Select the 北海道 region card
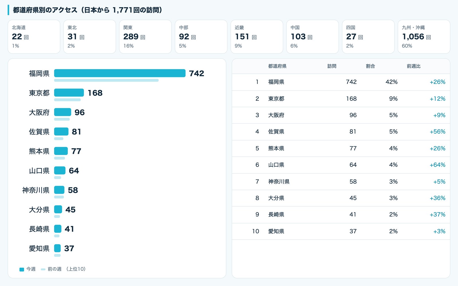This screenshot has height=286, width=458. pos(34,37)
